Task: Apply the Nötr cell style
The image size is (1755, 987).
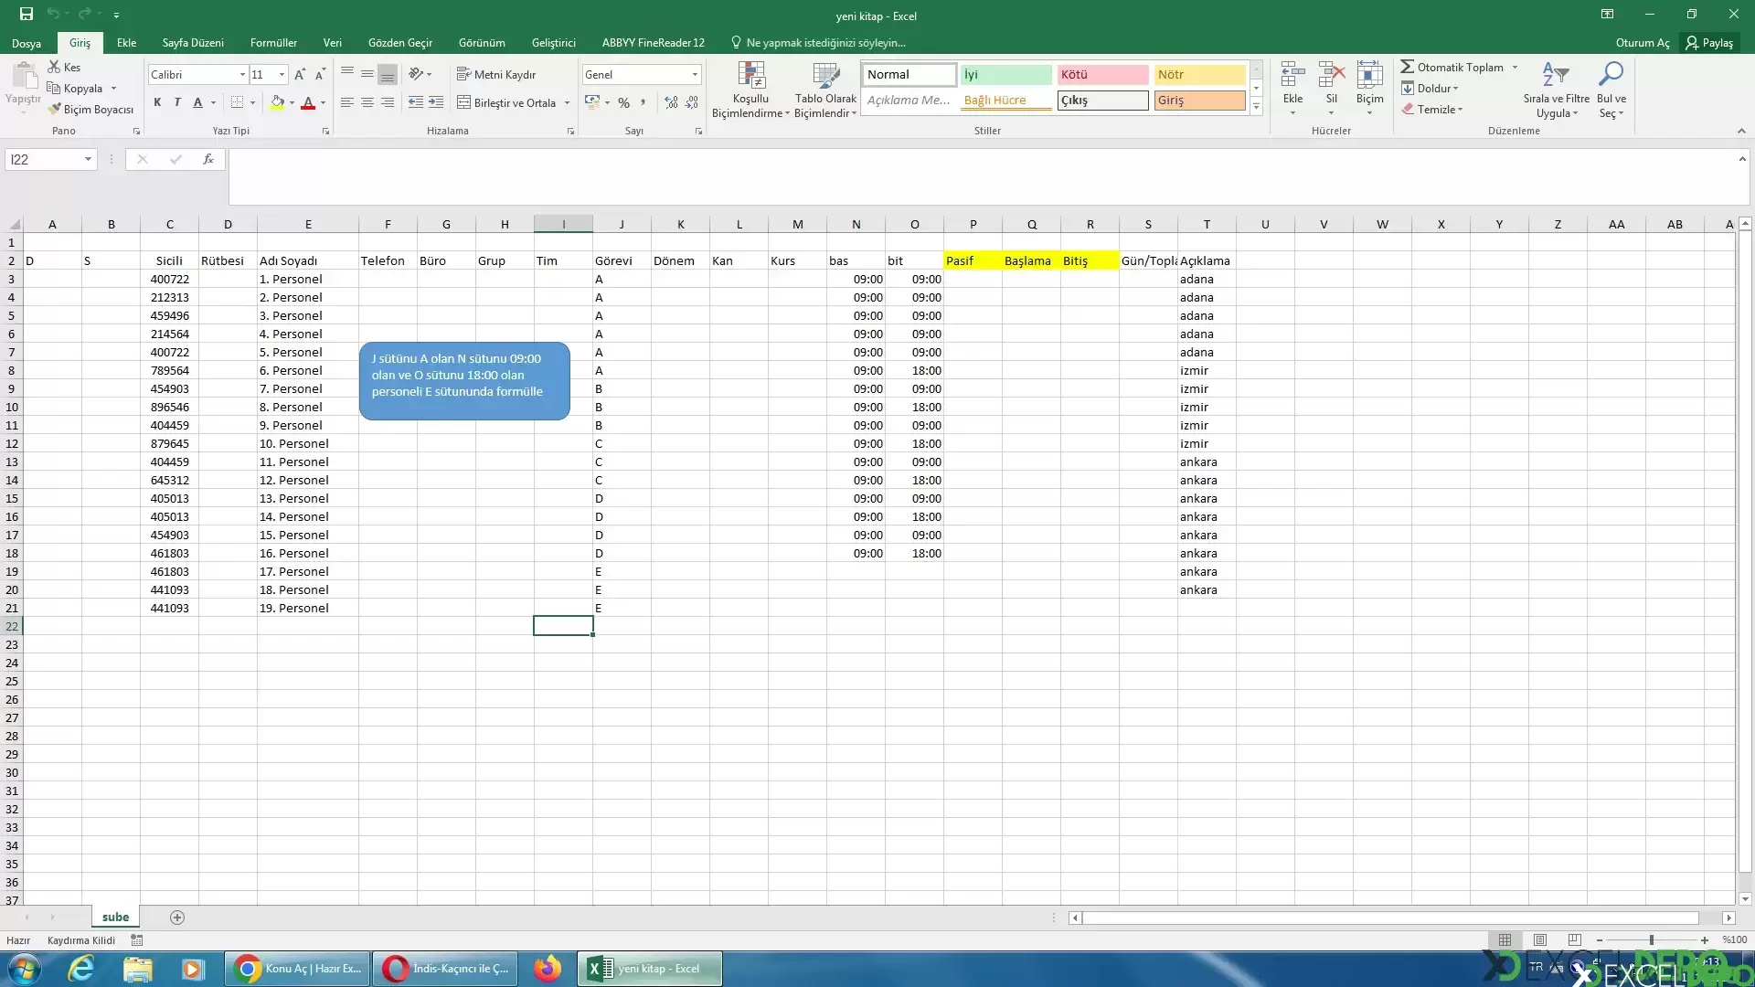Action: click(1199, 74)
